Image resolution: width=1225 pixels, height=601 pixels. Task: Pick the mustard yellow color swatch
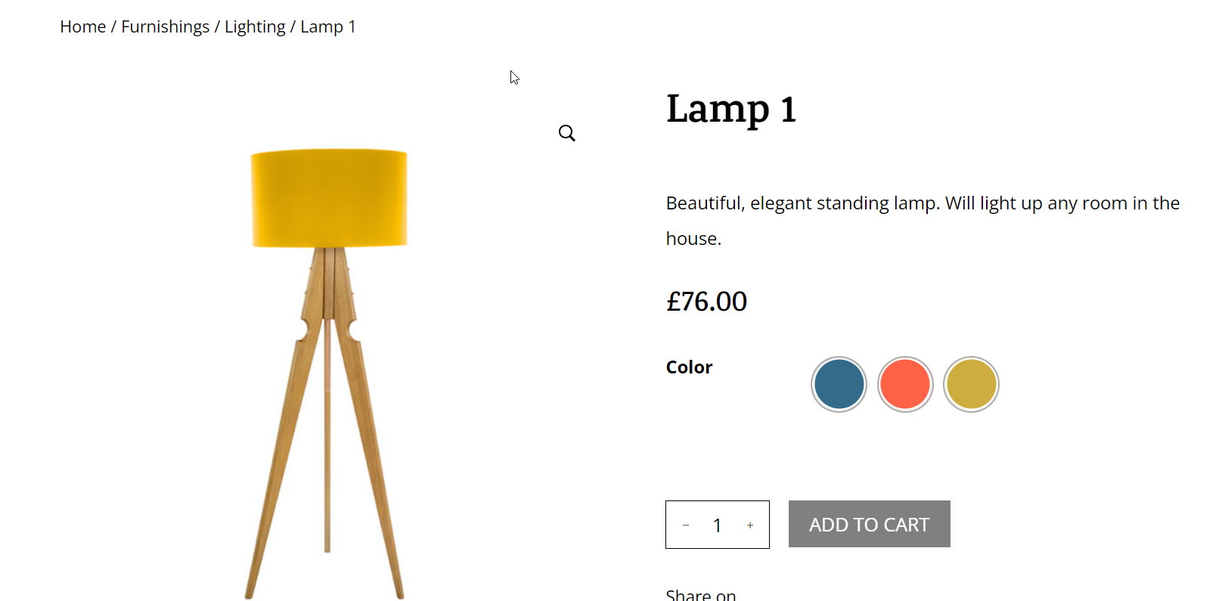pos(971,384)
